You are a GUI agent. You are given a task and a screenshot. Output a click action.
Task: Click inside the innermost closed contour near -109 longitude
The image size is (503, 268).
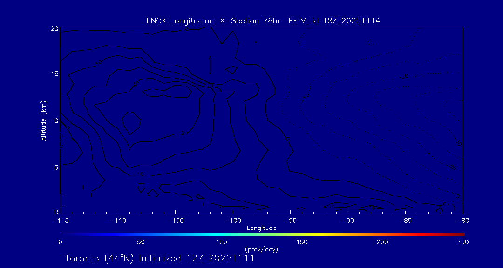131,122
